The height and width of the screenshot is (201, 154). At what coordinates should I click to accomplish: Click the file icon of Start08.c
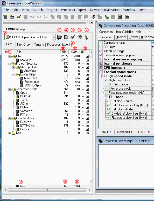point(22,71)
